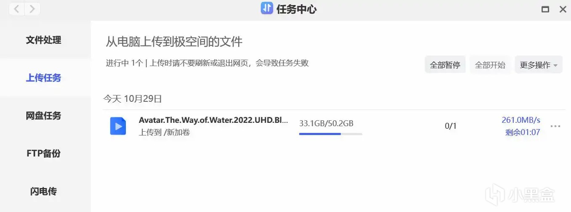Open the 闪电传 tab
The image size is (571, 212).
tap(44, 191)
